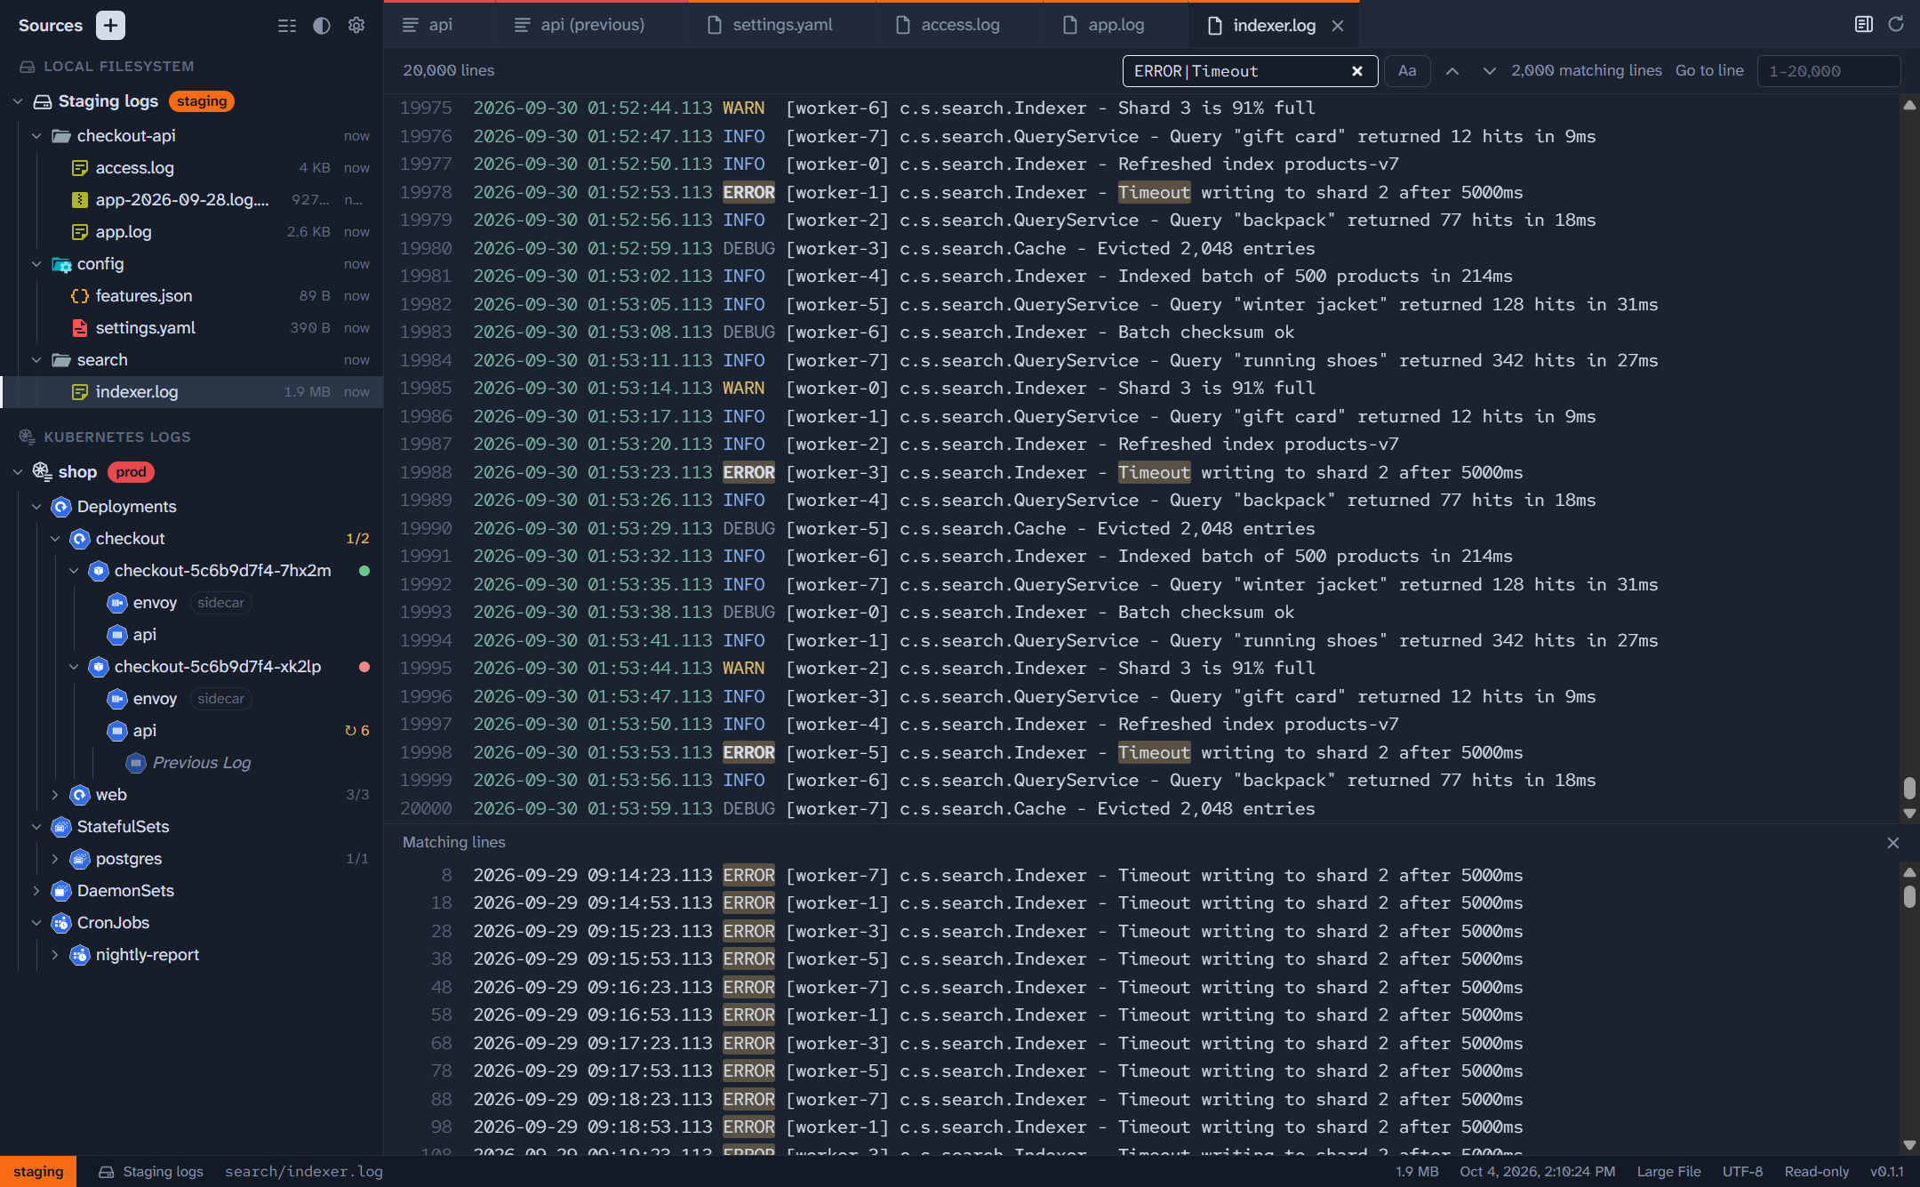Click Large File status bar indicator
This screenshot has height=1187, width=1920.
(1668, 1172)
